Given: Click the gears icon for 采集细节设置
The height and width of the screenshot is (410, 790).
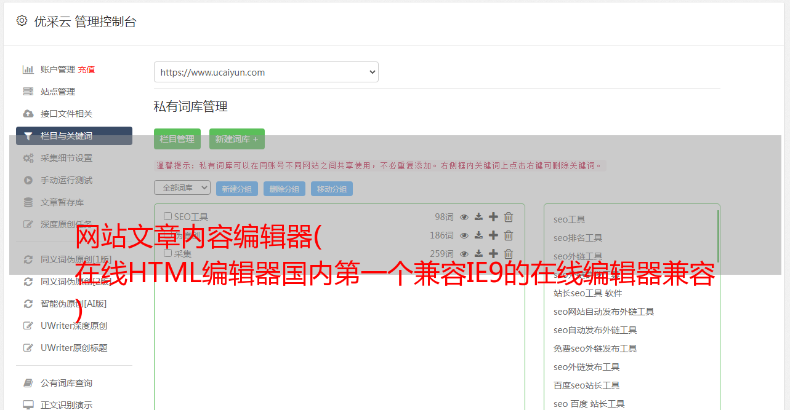Looking at the screenshot, I should pyautogui.click(x=28, y=158).
